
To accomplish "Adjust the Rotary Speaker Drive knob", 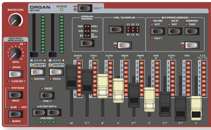I will coord(16,53).
